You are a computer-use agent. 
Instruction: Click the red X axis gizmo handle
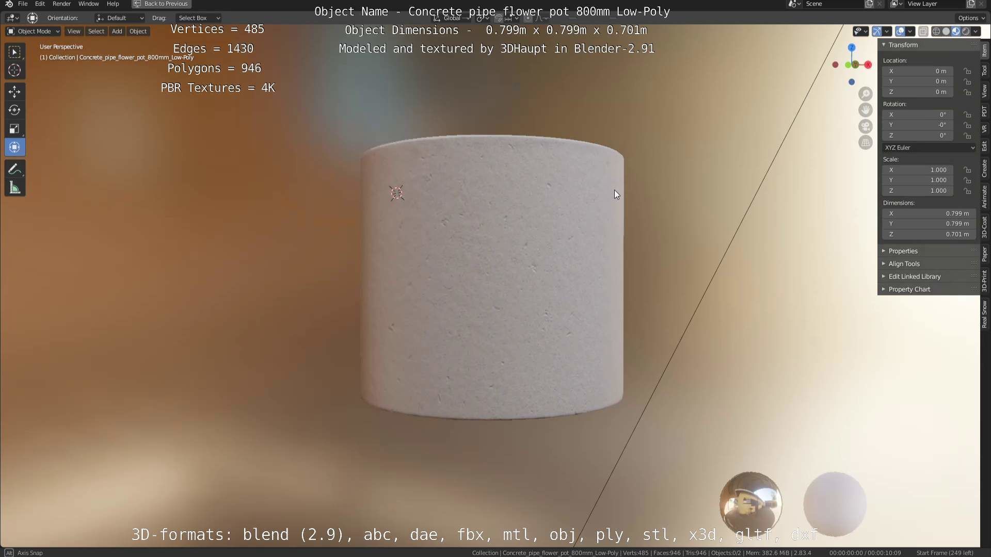click(868, 64)
